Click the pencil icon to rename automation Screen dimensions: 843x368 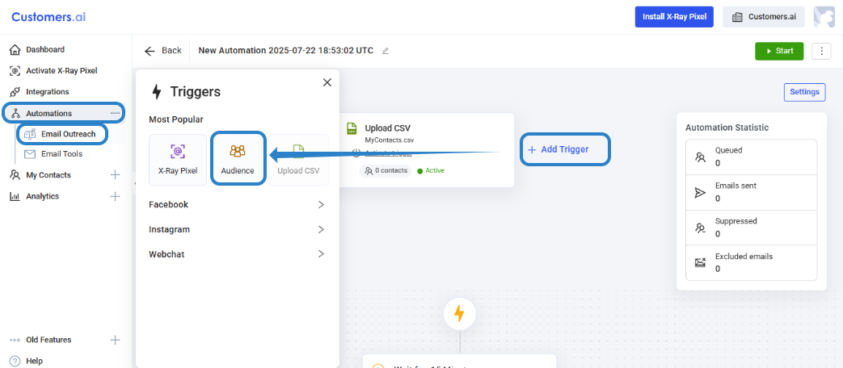[x=385, y=51]
